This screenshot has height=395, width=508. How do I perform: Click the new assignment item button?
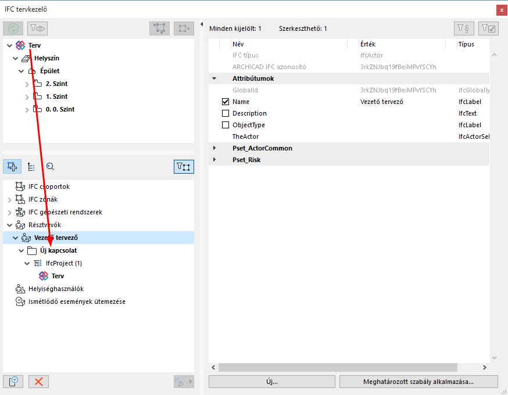coord(13,382)
